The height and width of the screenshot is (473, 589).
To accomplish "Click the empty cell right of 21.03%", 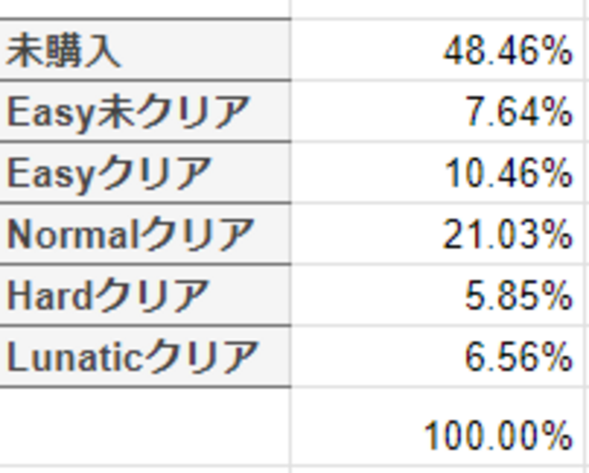I will click(586, 234).
